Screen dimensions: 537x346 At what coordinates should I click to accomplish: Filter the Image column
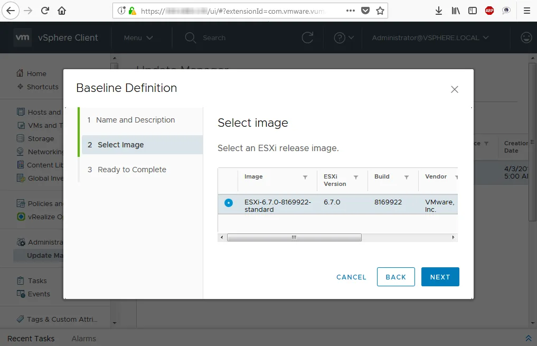pyautogui.click(x=305, y=177)
